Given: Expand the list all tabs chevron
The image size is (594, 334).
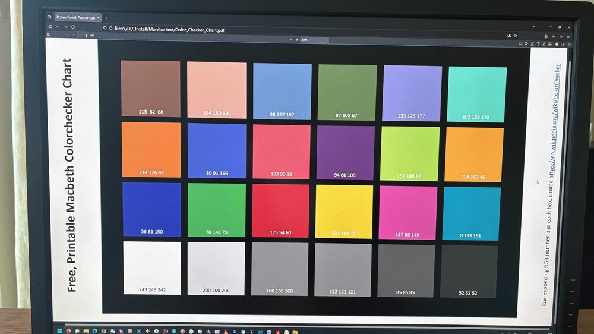Looking at the screenshot, I should point(534,27).
